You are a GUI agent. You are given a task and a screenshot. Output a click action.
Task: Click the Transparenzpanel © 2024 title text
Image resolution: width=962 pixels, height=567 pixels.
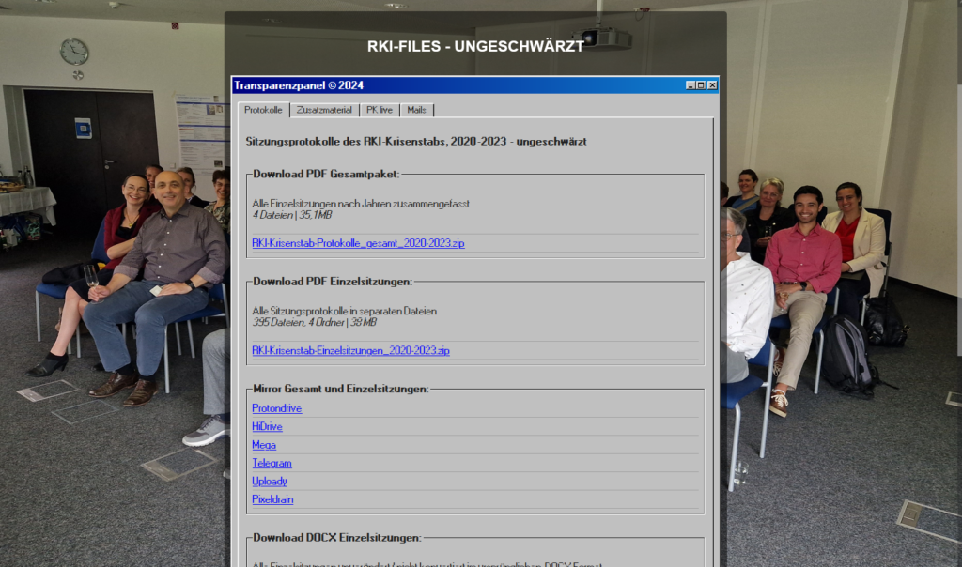point(298,85)
